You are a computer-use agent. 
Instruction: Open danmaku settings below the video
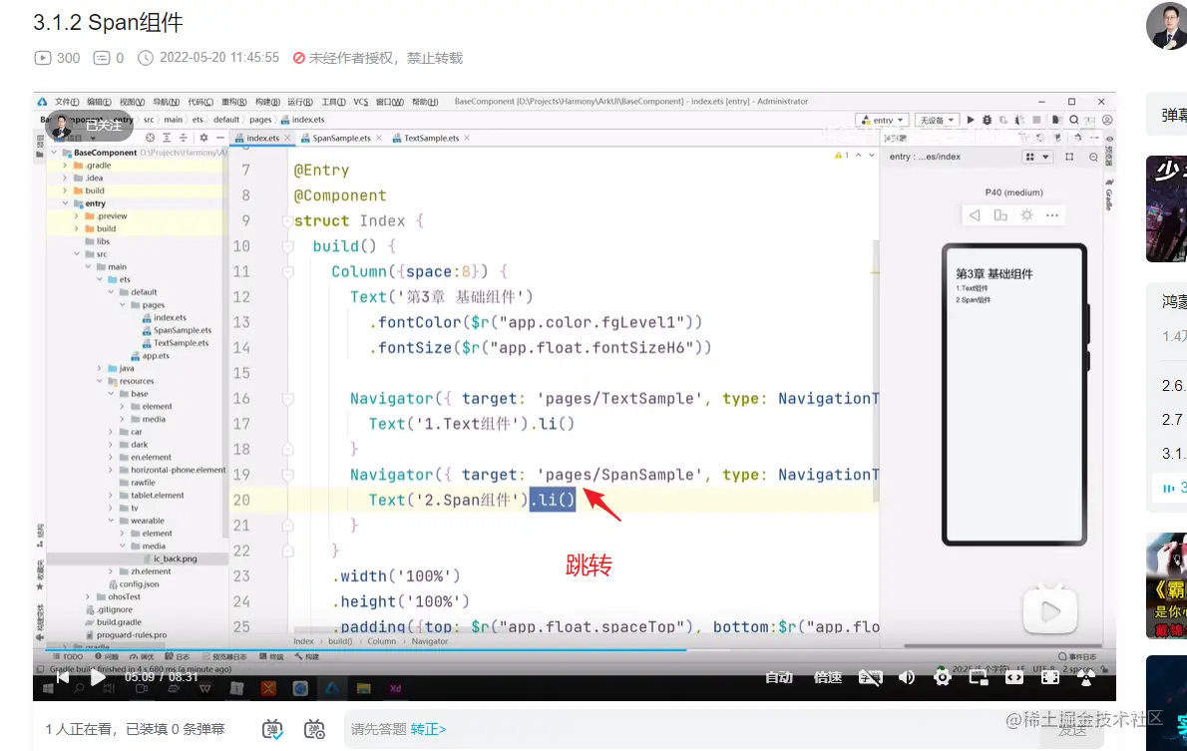click(314, 730)
